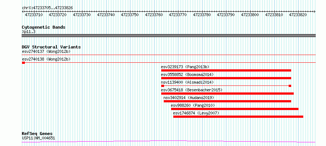The height and width of the screenshot is (146, 326).
Task: Click the USP11|NM_004651 gene label
Action: click(x=38, y=138)
